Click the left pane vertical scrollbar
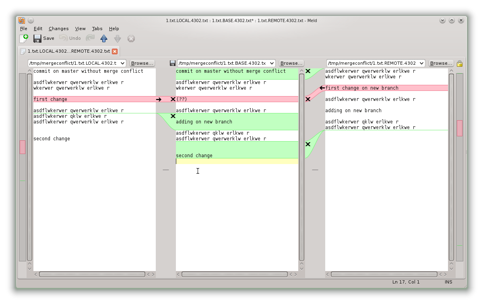Viewport: 483px width, 304px height. (29, 167)
